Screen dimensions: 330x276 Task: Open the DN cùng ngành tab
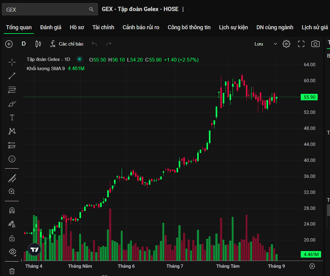275,27
